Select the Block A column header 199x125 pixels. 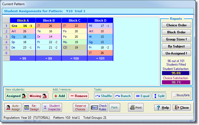click(x=23, y=20)
